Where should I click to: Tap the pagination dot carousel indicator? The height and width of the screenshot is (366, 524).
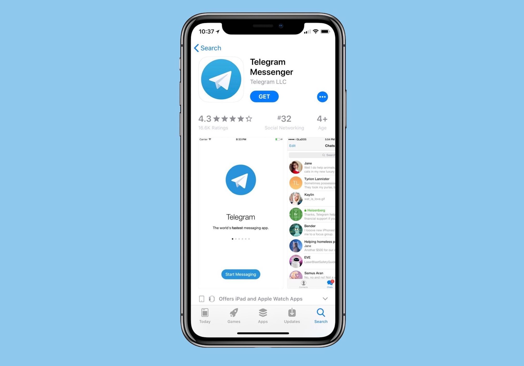pos(240,239)
